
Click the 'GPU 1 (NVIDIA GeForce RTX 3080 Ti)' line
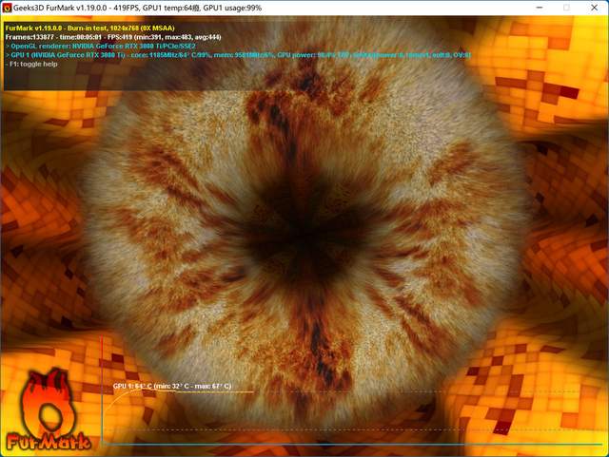[x=238, y=55]
